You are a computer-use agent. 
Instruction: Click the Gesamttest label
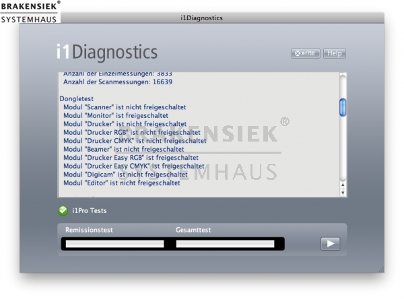click(x=193, y=230)
